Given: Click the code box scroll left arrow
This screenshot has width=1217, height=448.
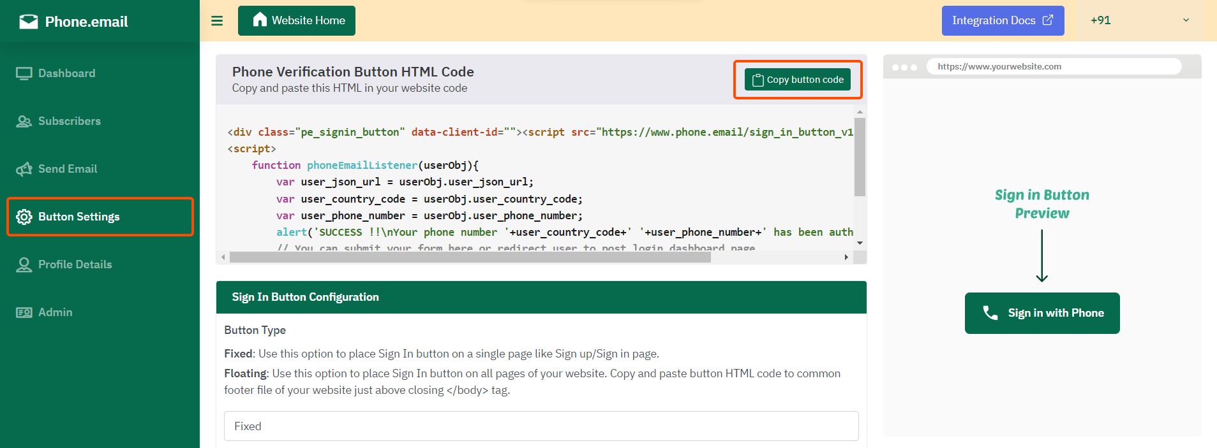Looking at the screenshot, I should coord(223,257).
